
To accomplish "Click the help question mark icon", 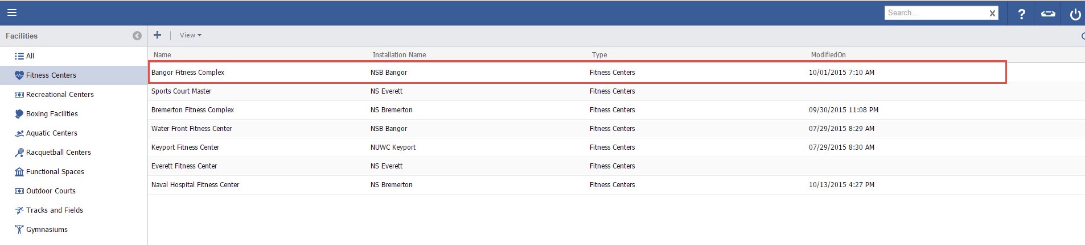I will point(1021,14).
